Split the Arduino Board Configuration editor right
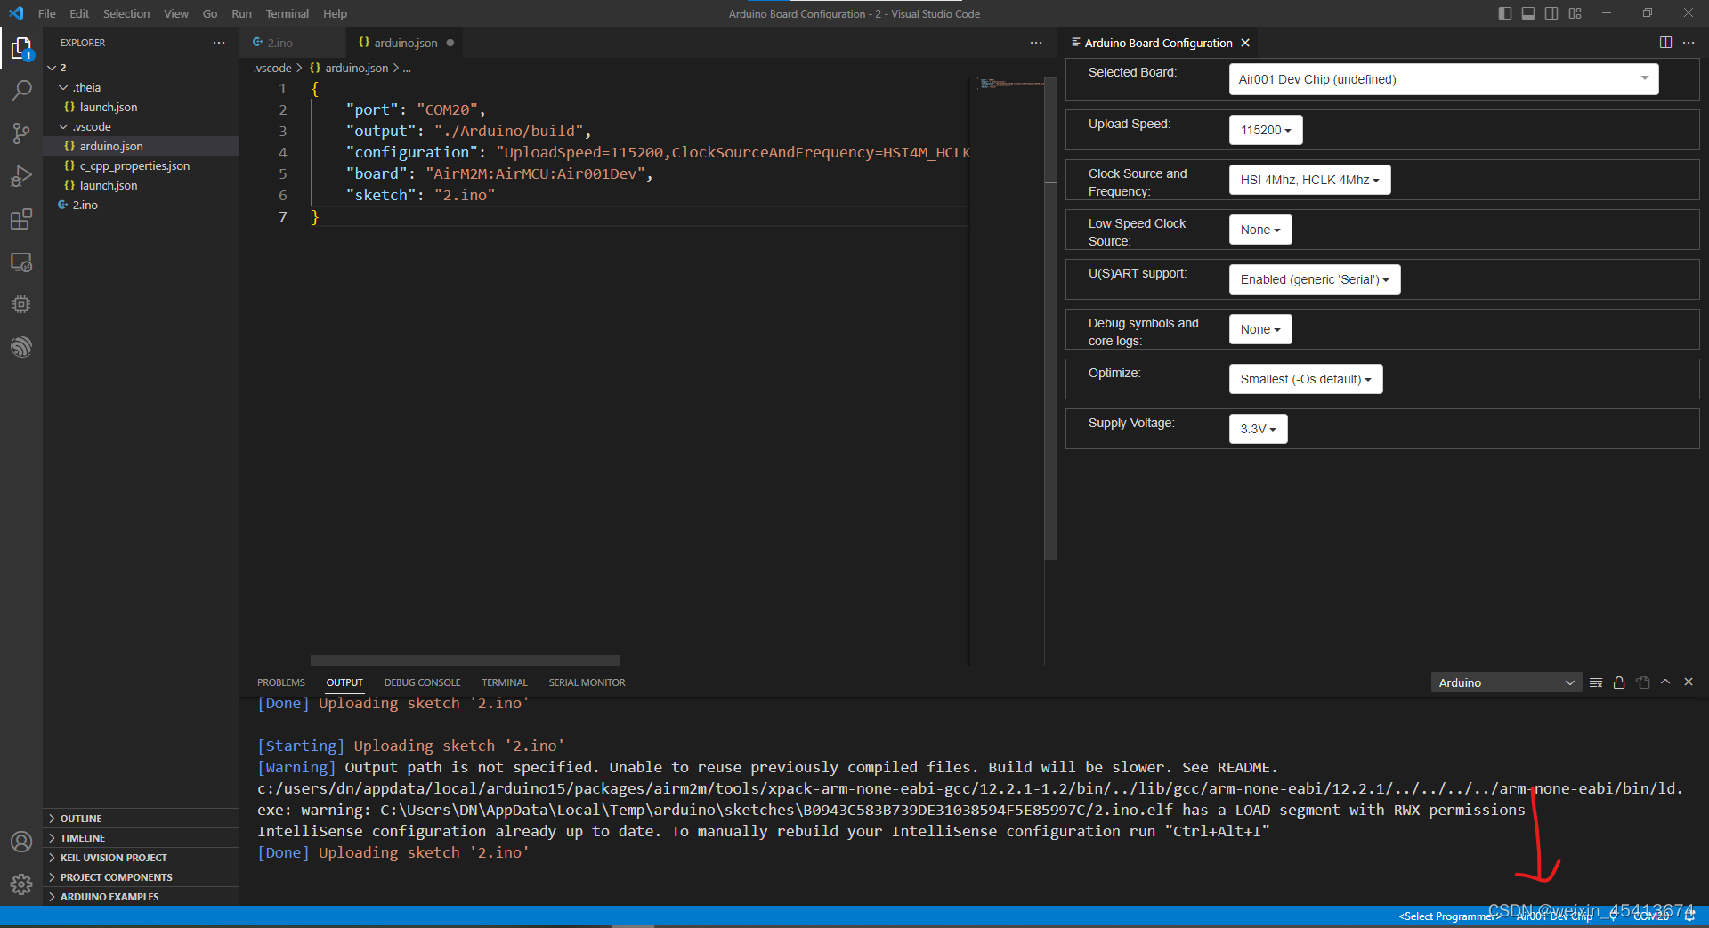Viewport: 1709px width, 928px height. coord(1665,43)
